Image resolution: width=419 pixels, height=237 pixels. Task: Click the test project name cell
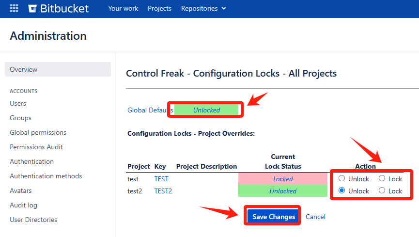coord(133,179)
